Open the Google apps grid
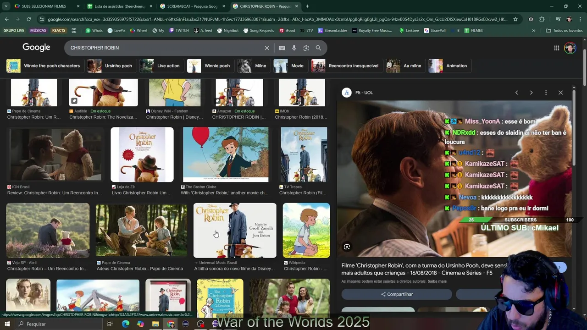This screenshot has height=330, width=587. (x=556, y=48)
